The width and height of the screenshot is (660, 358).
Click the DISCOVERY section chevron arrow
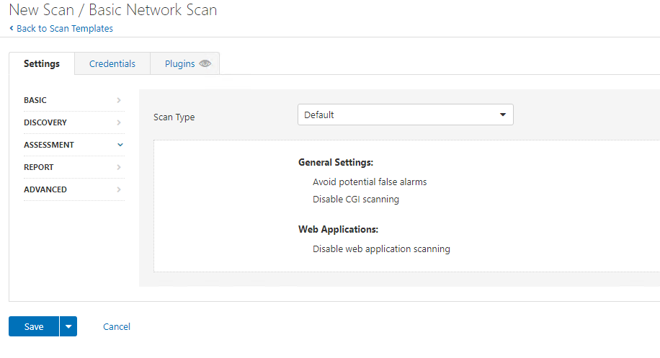coord(119,122)
